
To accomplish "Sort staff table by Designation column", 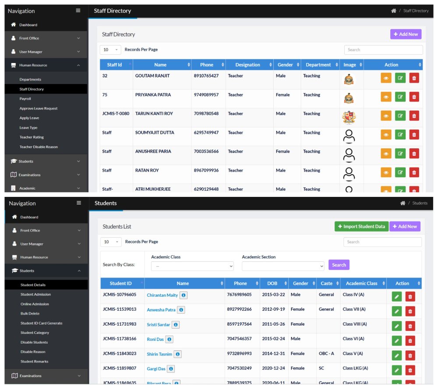I will click(250, 65).
